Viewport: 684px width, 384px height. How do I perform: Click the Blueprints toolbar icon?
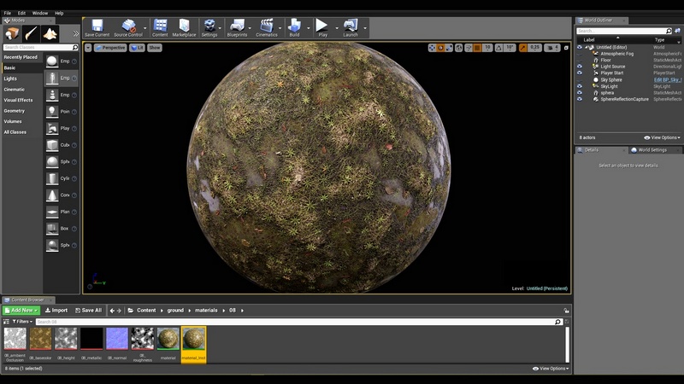pyautogui.click(x=237, y=26)
